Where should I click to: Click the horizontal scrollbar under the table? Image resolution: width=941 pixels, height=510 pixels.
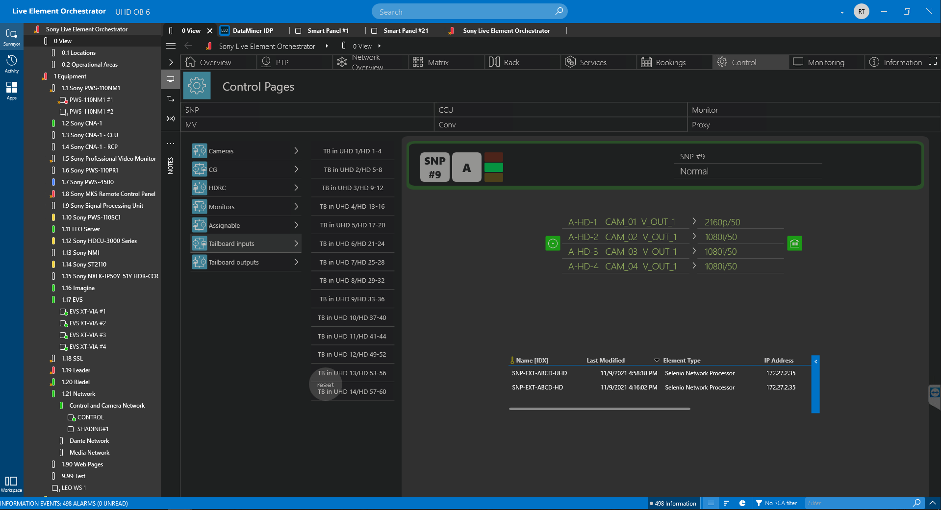coord(599,409)
